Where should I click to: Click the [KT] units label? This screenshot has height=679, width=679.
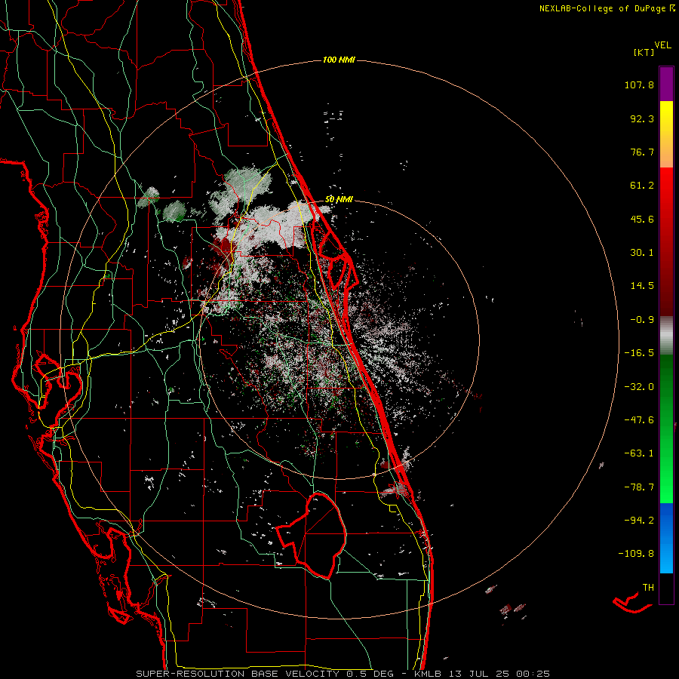point(644,52)
